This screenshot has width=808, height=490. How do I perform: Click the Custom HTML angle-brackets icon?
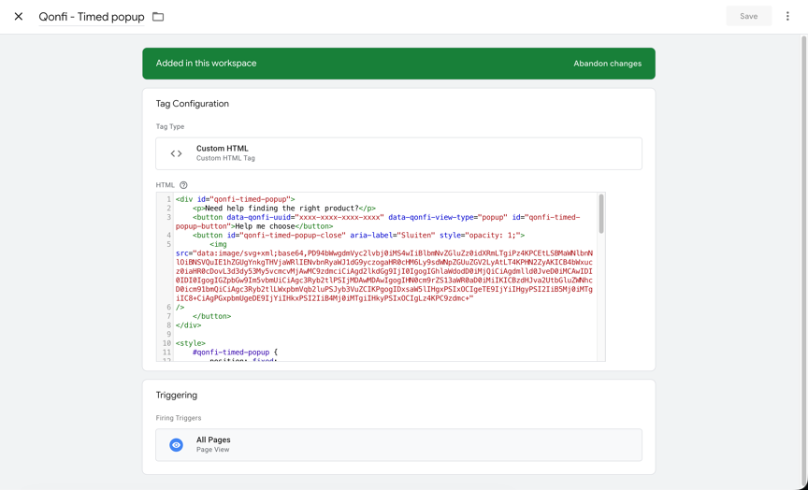pos(176,153)
